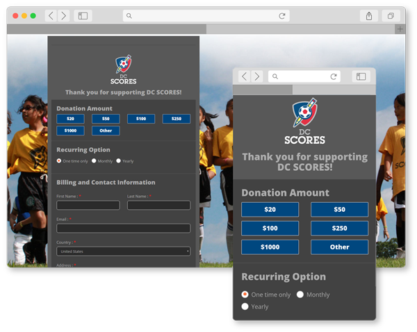Viewport: 417px width, 332px height.
Task: Click the address bar in the small browser
Action: [x=304, y=76]
